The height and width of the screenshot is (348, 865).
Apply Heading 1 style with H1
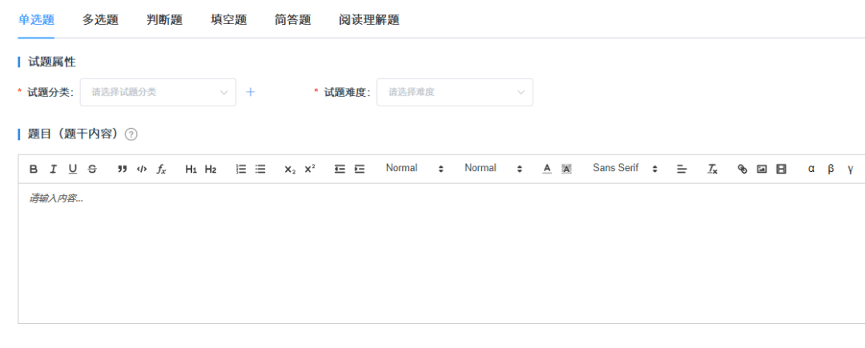(191, 169)
